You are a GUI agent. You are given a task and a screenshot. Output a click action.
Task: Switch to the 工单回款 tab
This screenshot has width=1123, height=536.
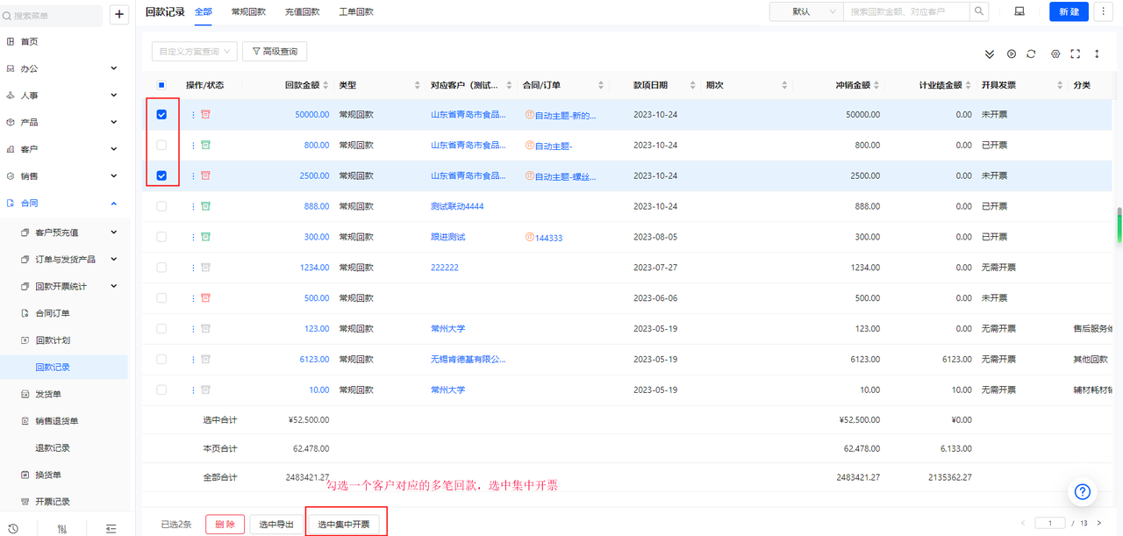click(355, 11)
